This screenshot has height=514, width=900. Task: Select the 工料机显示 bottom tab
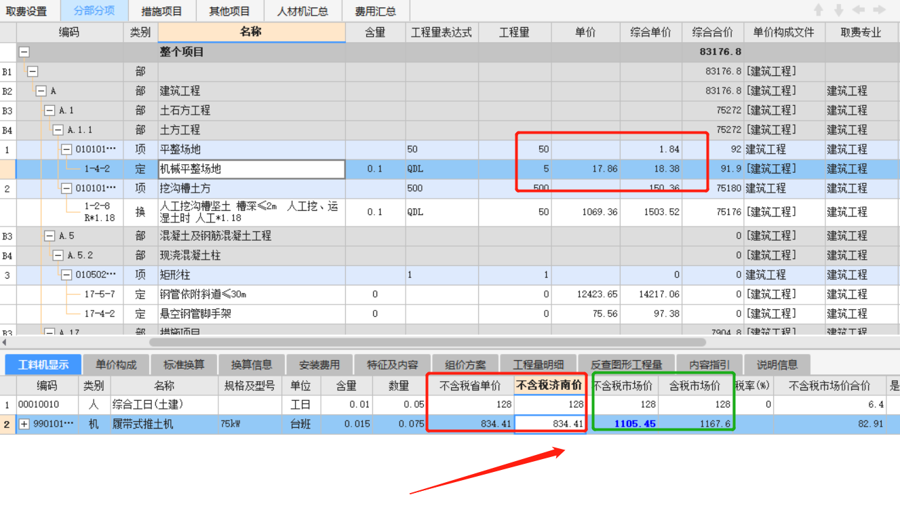point(43,365)
